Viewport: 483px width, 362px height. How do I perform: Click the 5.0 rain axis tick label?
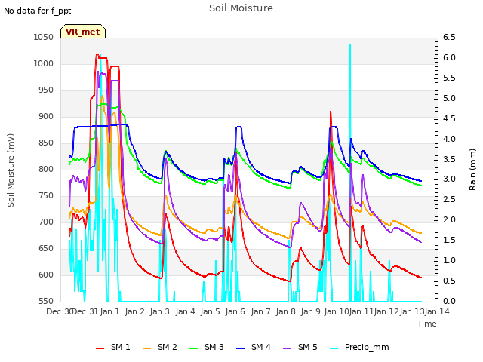[449, 98]
